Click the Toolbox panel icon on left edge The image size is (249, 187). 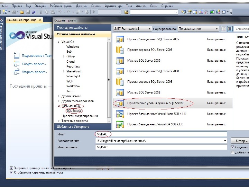2,20
